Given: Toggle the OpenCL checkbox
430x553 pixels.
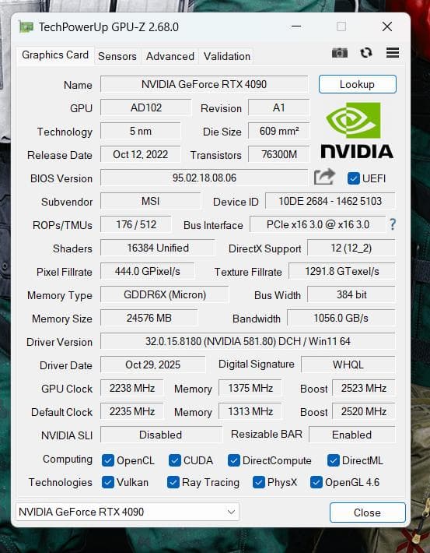Looking at the screenshot, I should coord(108,460).
